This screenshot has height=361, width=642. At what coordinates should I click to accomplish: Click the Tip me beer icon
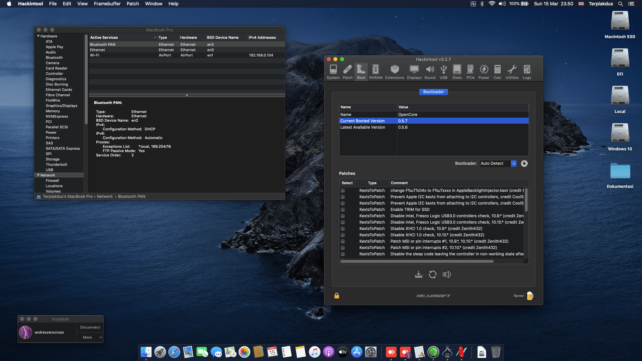click(x=530, y=296)
